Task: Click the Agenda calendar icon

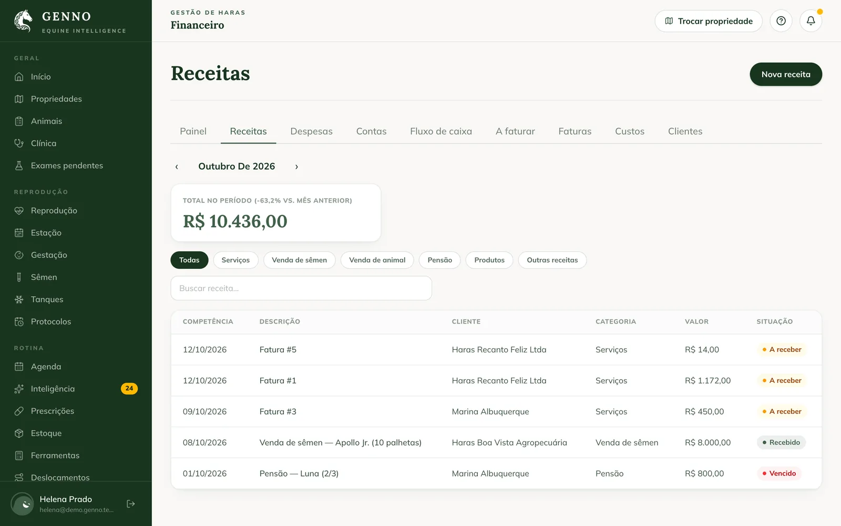Action: click(x=19, y=367)
